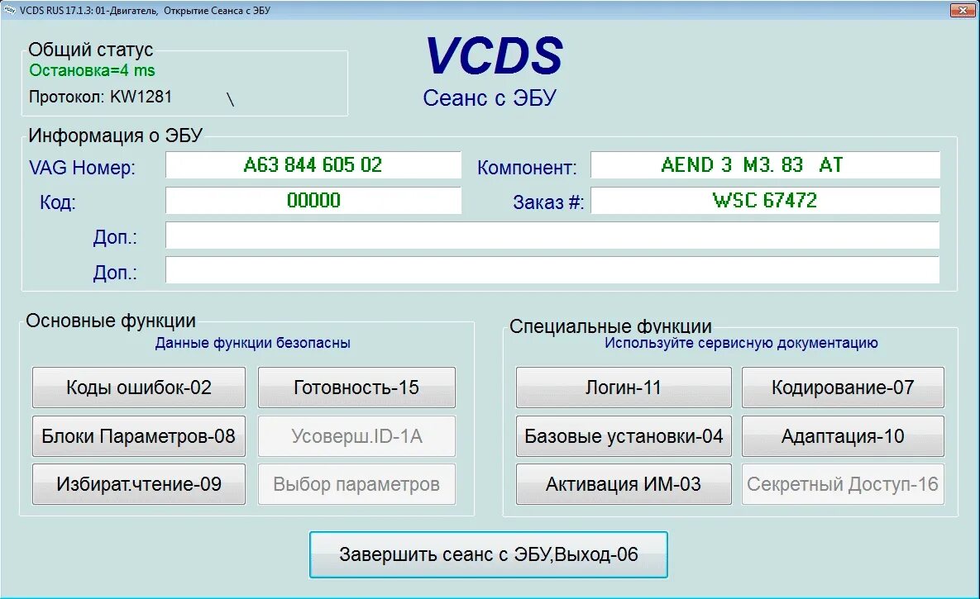
Task: Click VAG Номер field A63 844 605 02
Action: click(x=313, y=165)
